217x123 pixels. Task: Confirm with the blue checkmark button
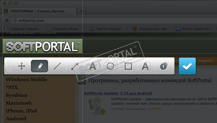pos(187,66)
